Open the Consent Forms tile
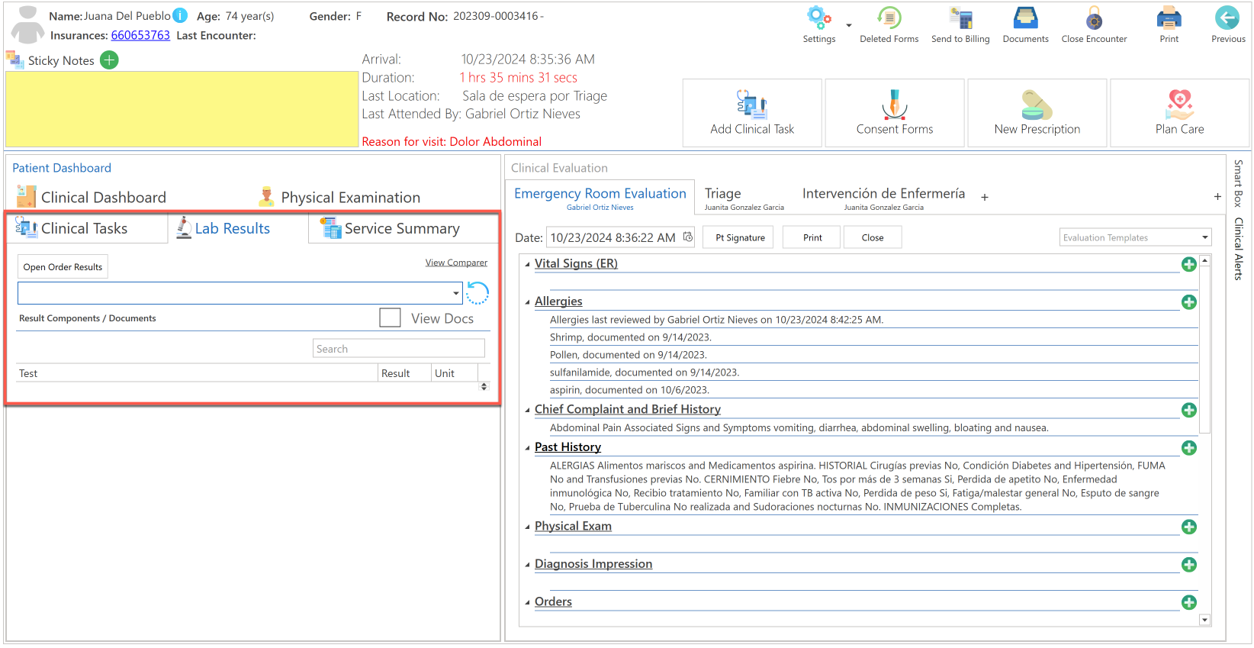1254x648 pixels. 895,113
